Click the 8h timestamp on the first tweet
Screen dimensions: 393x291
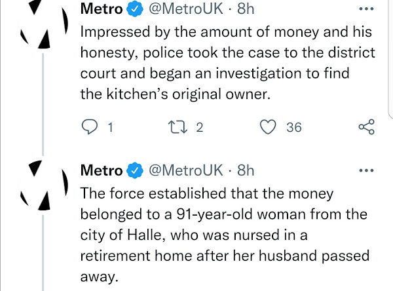click(x=245, y=10)
